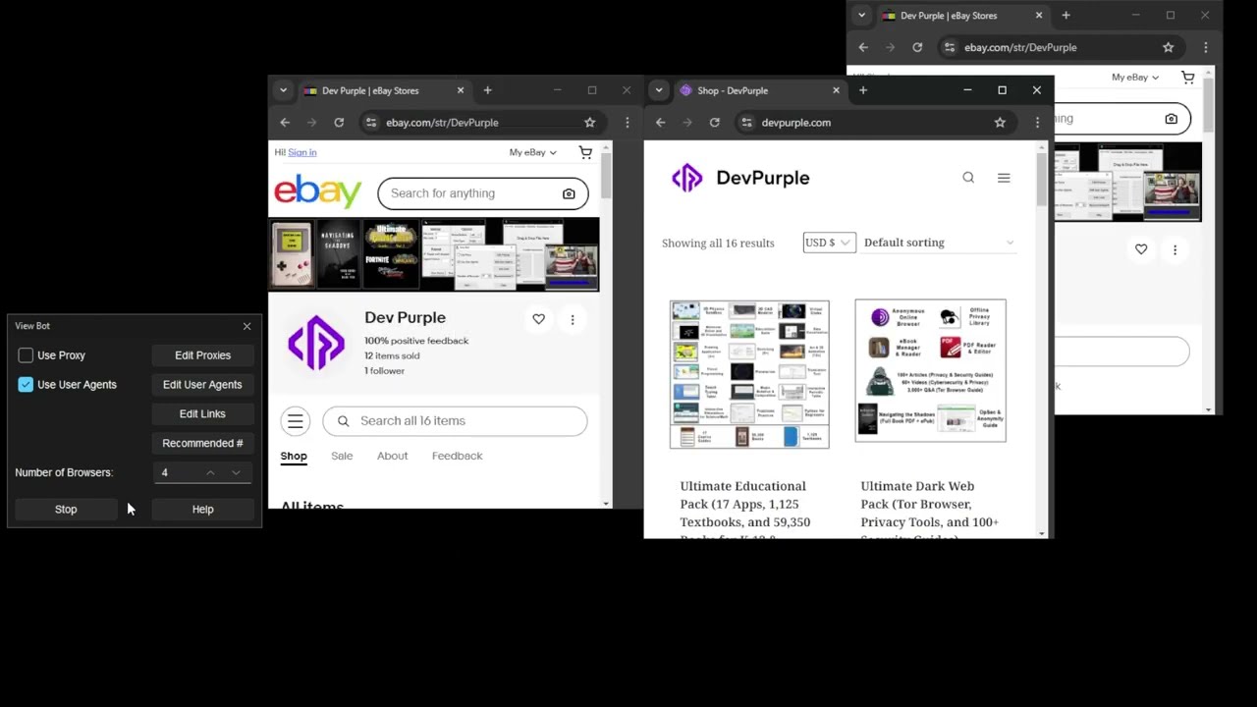Stop the View Bot
1257x707 pixels.
coord(66,510)
